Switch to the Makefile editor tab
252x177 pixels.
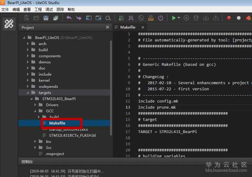tap(128, 27)
